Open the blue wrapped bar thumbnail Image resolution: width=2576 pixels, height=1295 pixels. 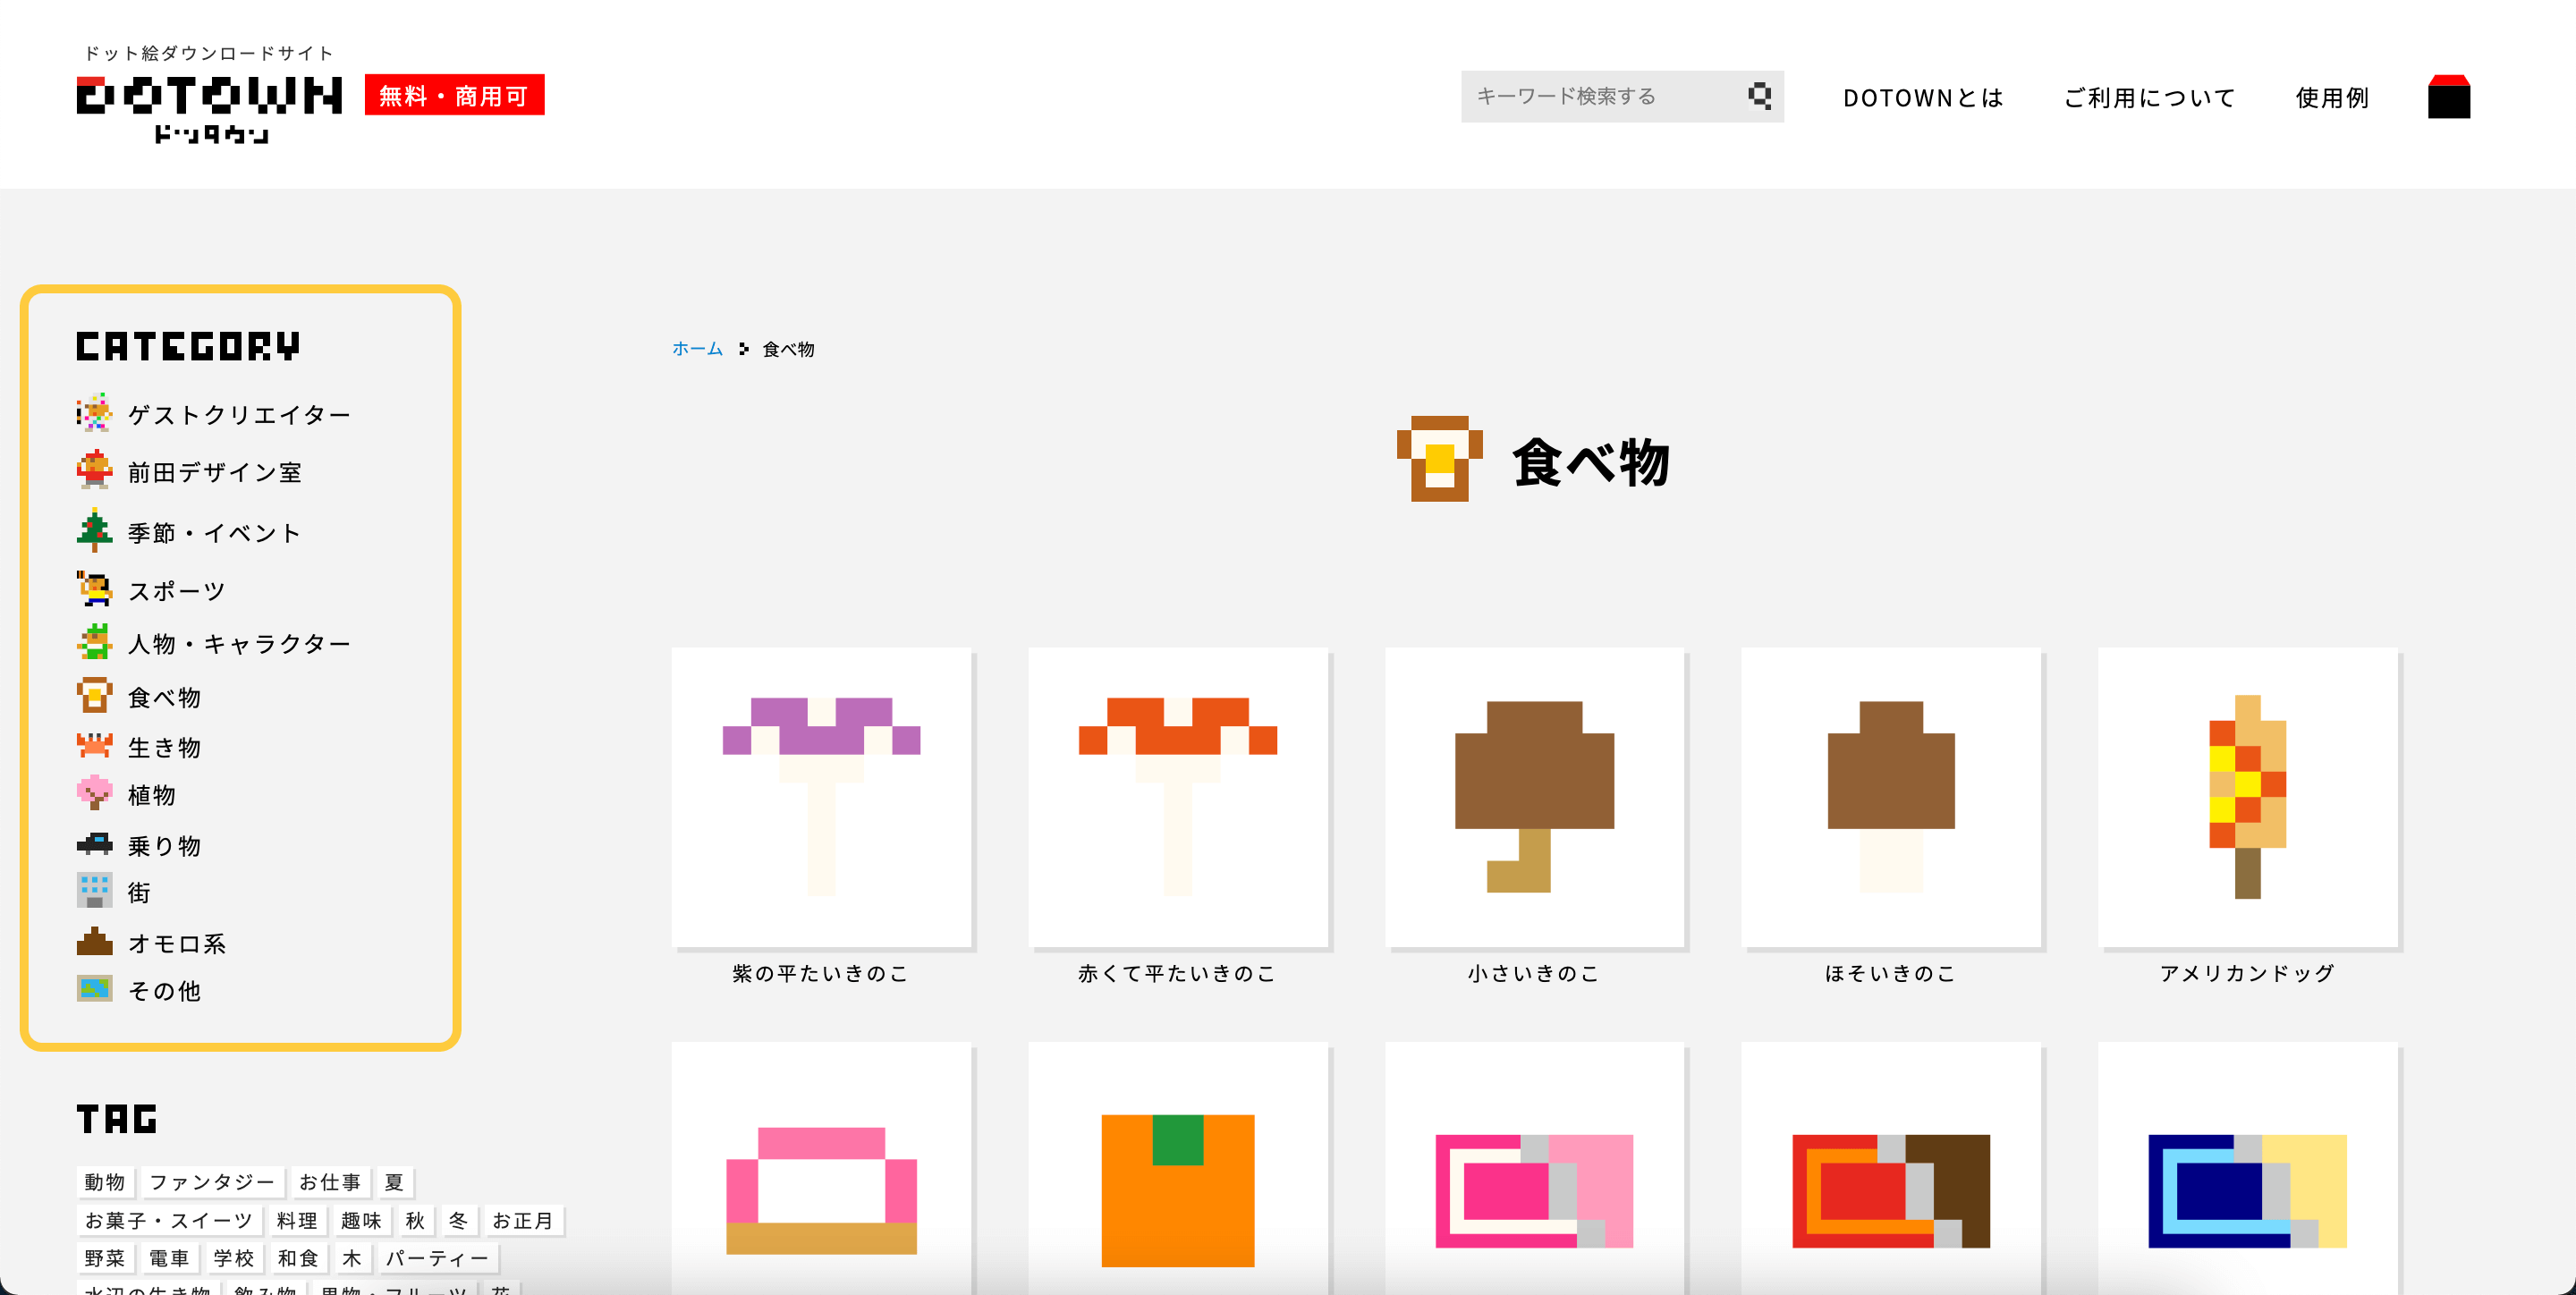(2248, 1168)
